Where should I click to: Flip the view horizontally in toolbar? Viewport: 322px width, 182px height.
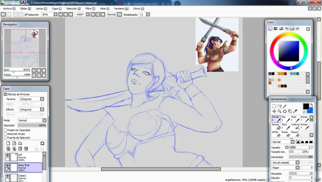[120, 14]
